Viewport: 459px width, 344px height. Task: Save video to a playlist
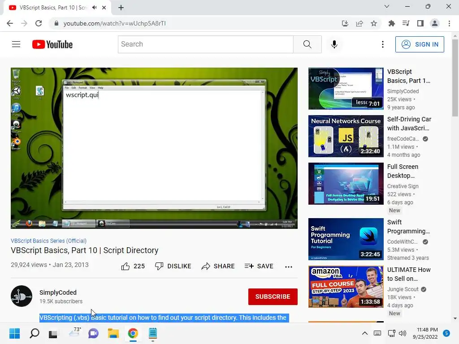[x=259, y=266]
